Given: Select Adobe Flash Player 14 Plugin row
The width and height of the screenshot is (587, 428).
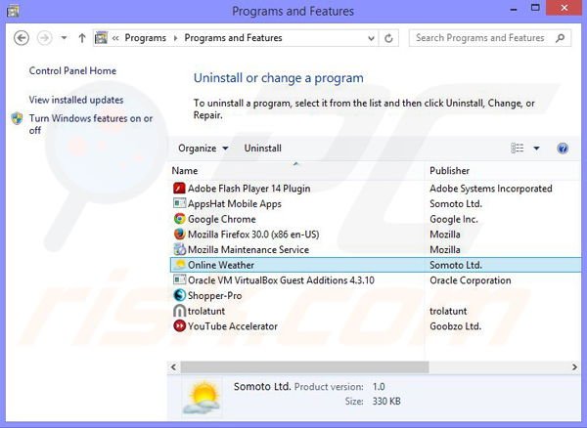Looking at the screenshot, I should (x=376, y=189).
